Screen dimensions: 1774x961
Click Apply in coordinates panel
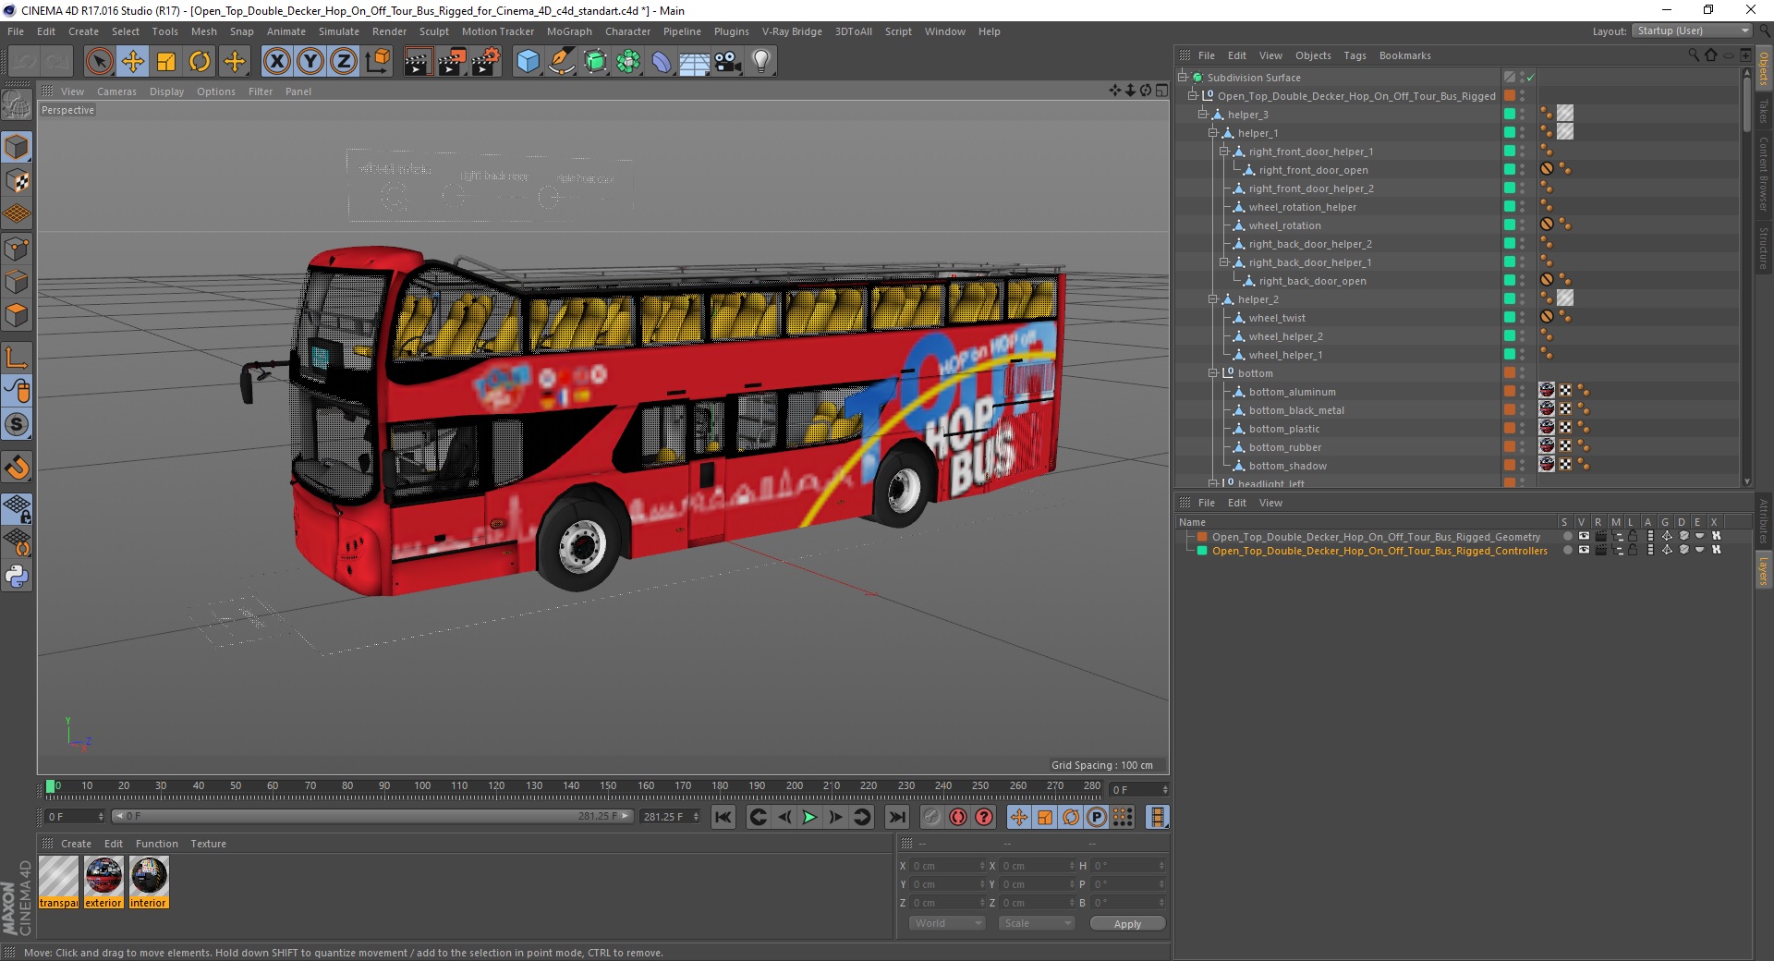click(x=1127, y=924)
